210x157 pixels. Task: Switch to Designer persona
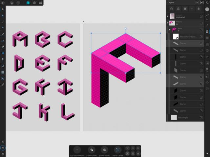point(28,3)
